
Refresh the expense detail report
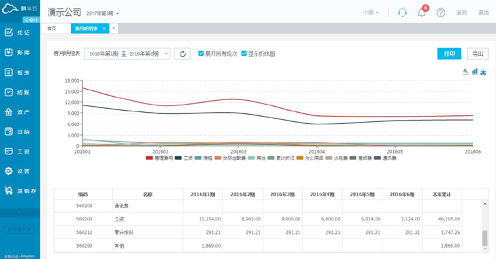tap(182, 54)
